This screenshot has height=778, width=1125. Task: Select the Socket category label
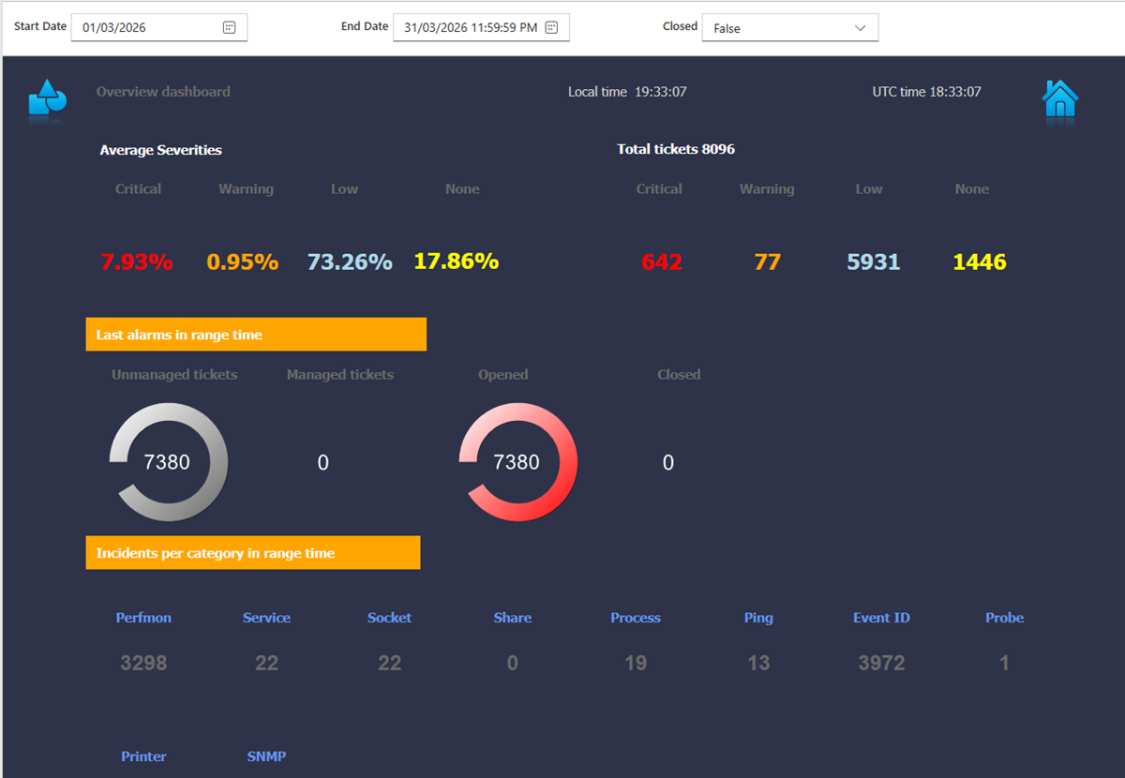coord(389,618)
